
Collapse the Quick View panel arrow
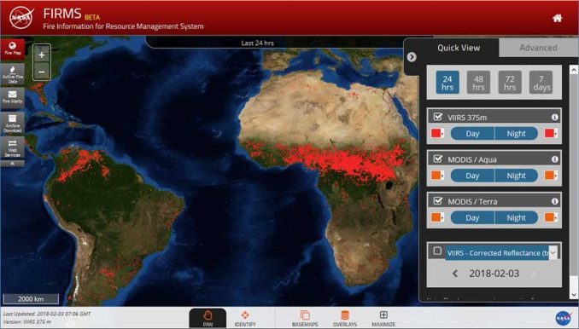tap(412, 57)
